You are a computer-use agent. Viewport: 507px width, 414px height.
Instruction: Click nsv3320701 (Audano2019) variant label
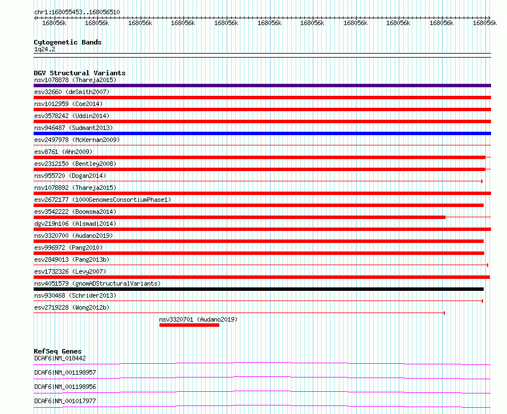click(198, 319)
